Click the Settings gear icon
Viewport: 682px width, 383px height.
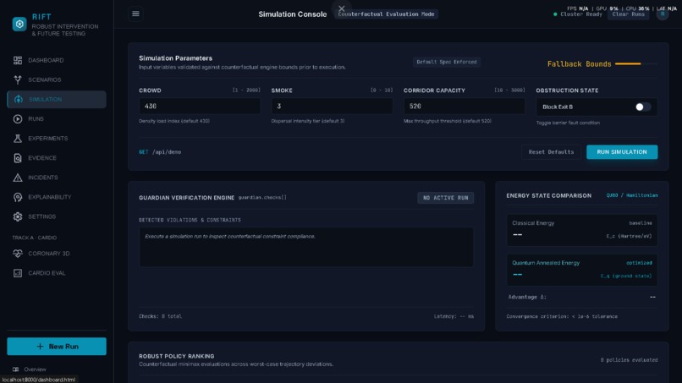[18, 217]
